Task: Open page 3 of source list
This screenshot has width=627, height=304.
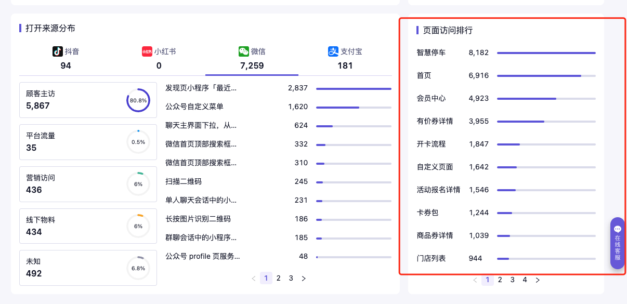Action: (291, 279)
